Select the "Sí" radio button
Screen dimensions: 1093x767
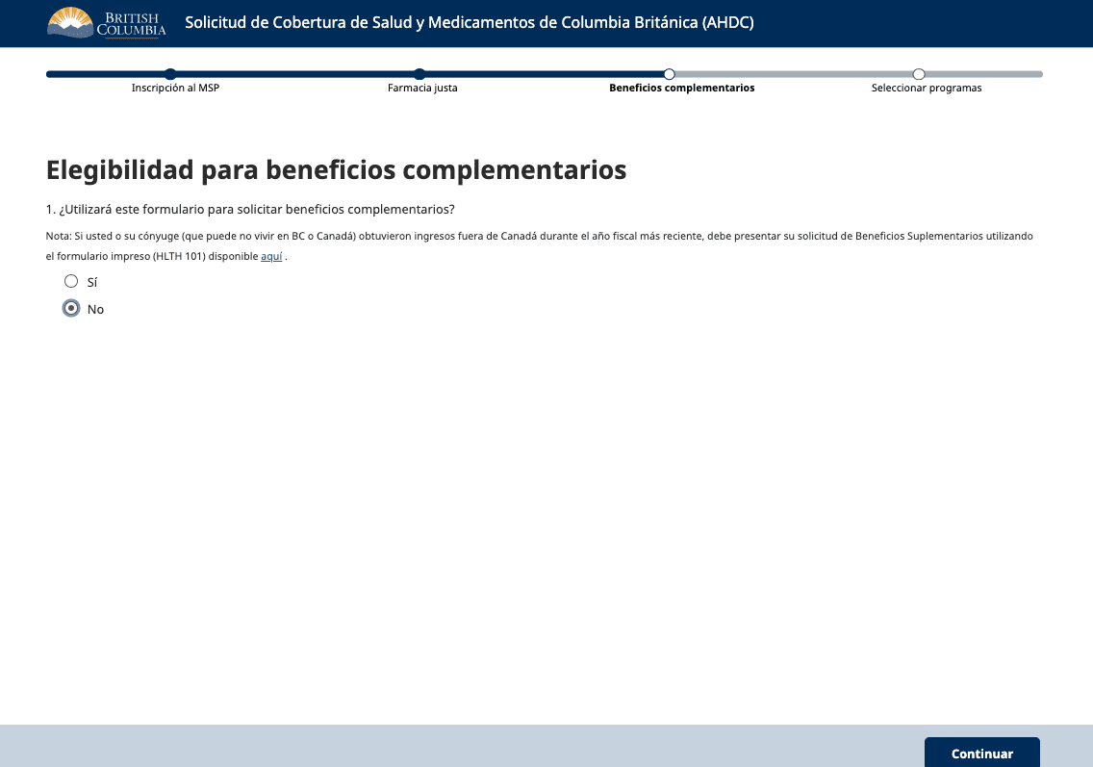click(71, 282)
